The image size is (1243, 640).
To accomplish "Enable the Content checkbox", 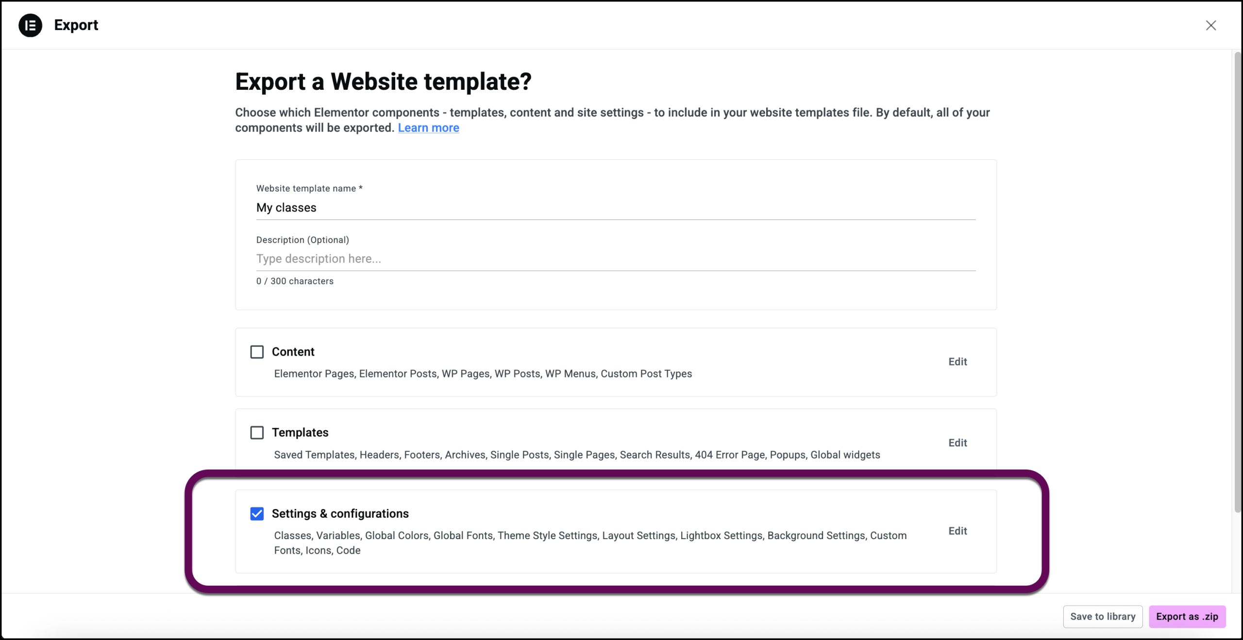I will point(257,352).
